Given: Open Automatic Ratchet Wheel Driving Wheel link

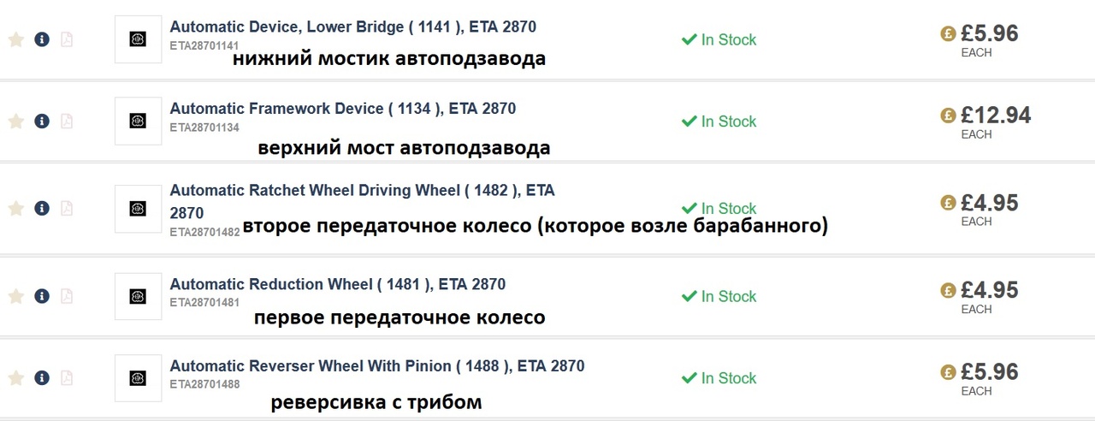Looking at the screenshot, I should (x=362, y=190).
